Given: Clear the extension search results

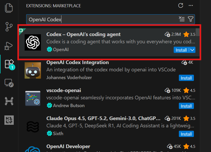Looking at the screenshot, I should coord(181,19).
